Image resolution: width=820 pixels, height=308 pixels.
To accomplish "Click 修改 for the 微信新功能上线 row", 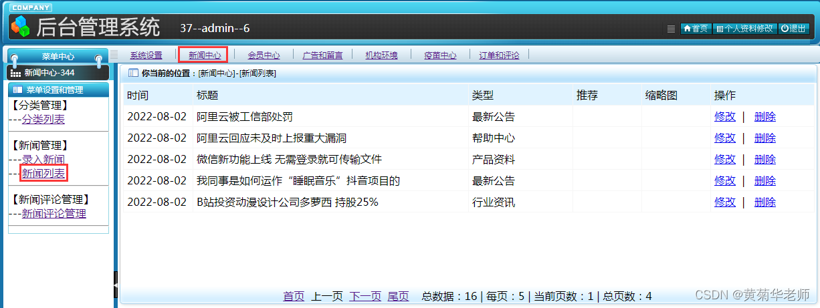I will [725, 160].
